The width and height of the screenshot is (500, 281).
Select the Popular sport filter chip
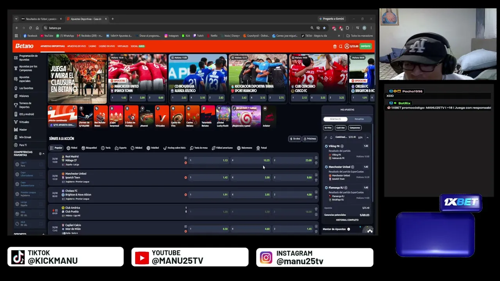tap(56, 148)
